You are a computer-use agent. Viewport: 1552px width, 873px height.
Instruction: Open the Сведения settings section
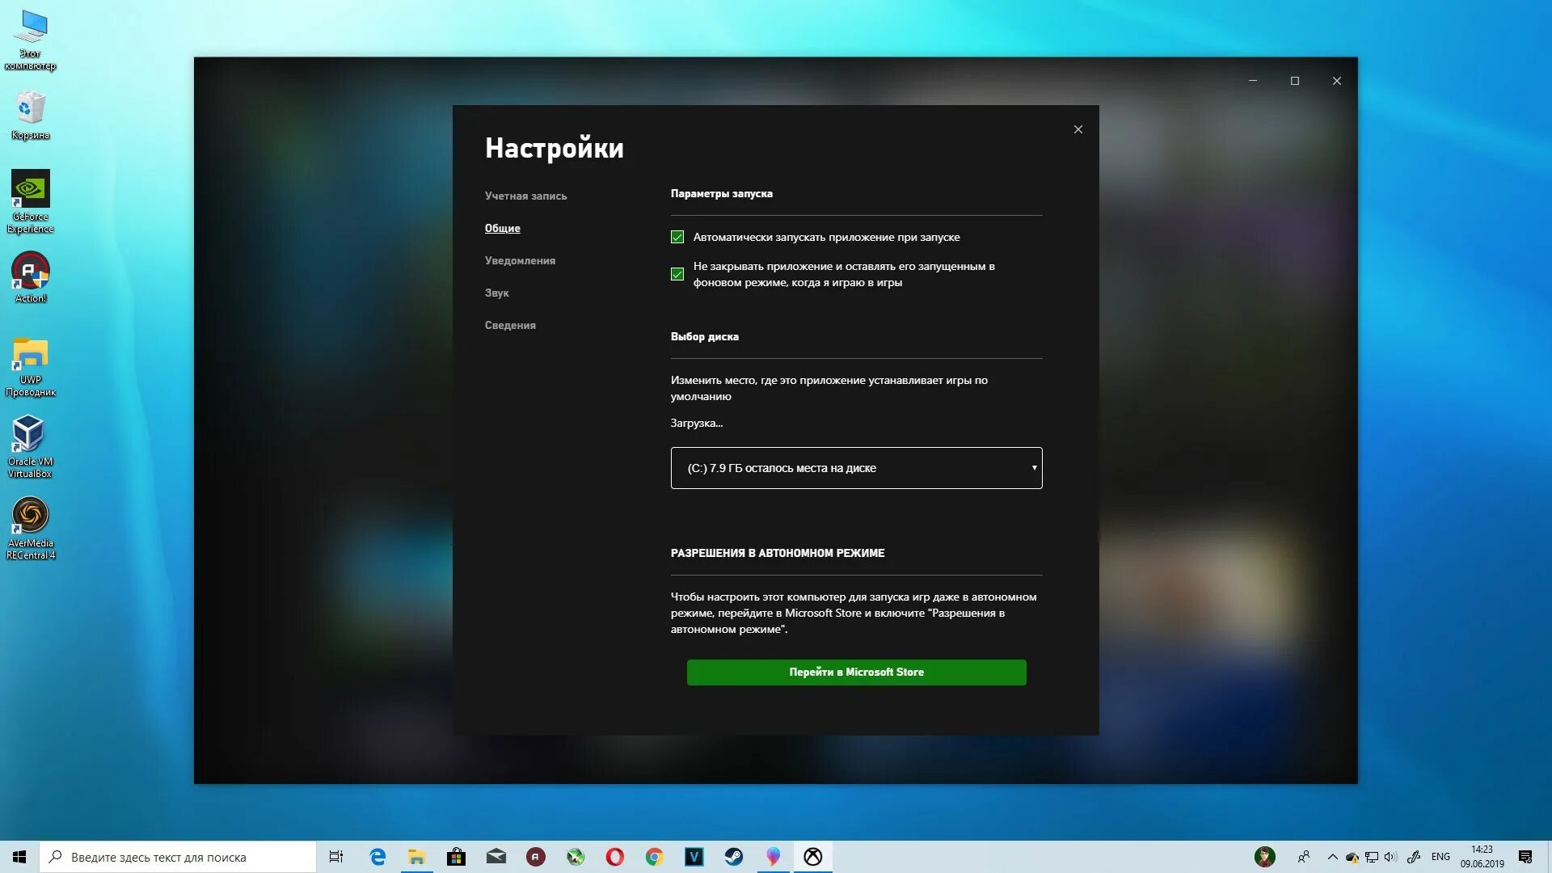click(x=510, y=326)
